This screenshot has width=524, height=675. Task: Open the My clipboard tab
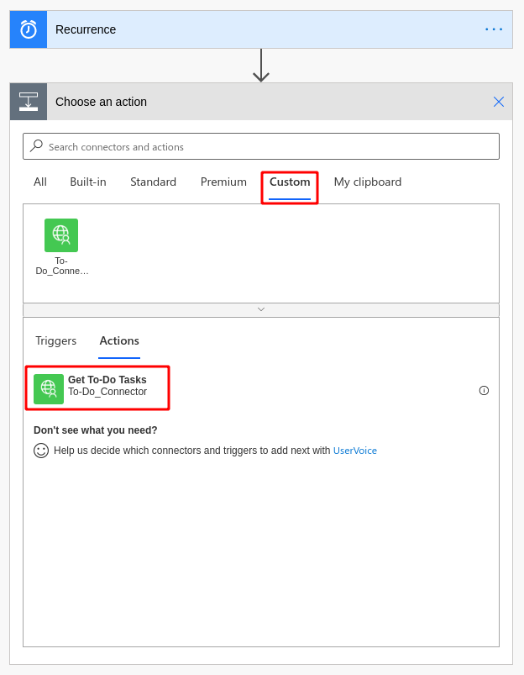[x=368, y=182]
